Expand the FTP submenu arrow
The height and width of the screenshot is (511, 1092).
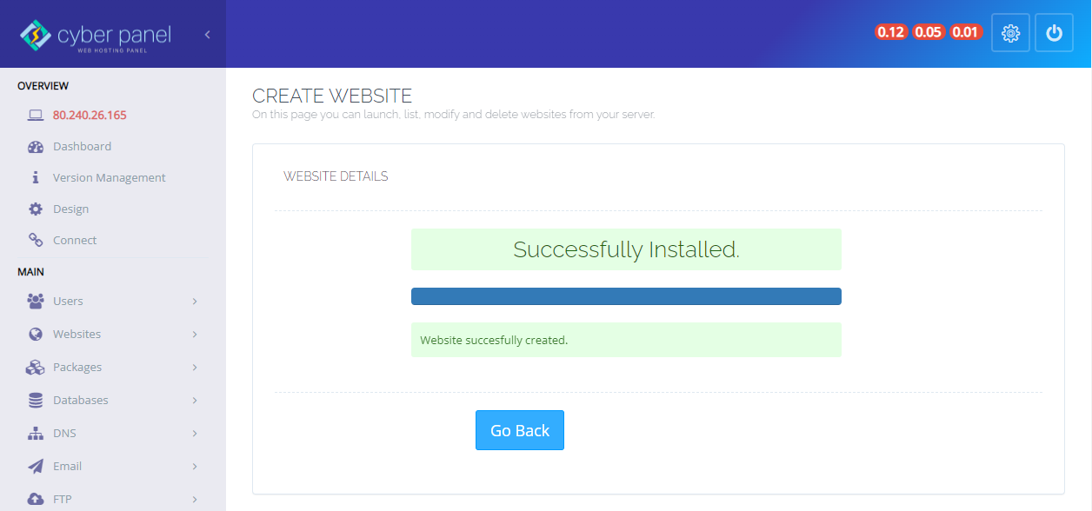[x=195, y=500]
